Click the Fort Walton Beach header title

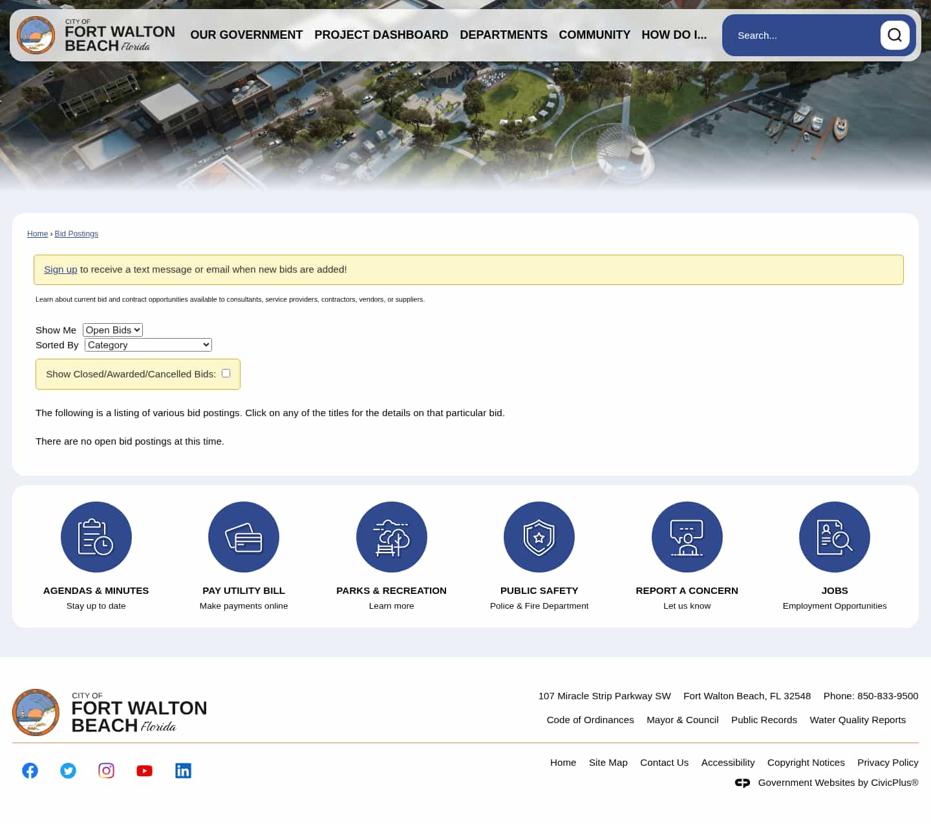(120, 36)
